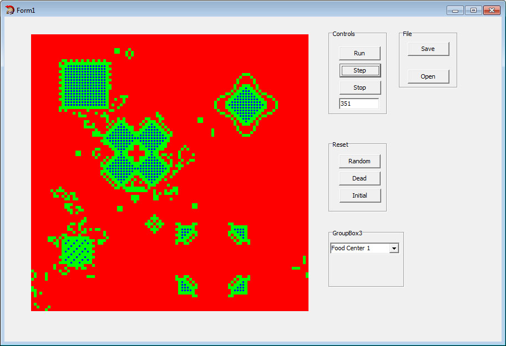Click the Reset group label

tap(340, 144)
